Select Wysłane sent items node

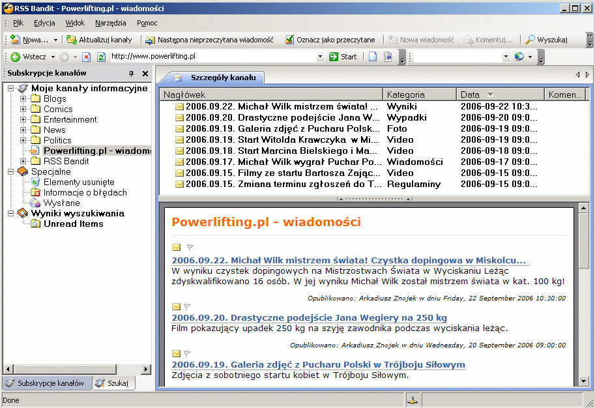[x=61, y=203]
